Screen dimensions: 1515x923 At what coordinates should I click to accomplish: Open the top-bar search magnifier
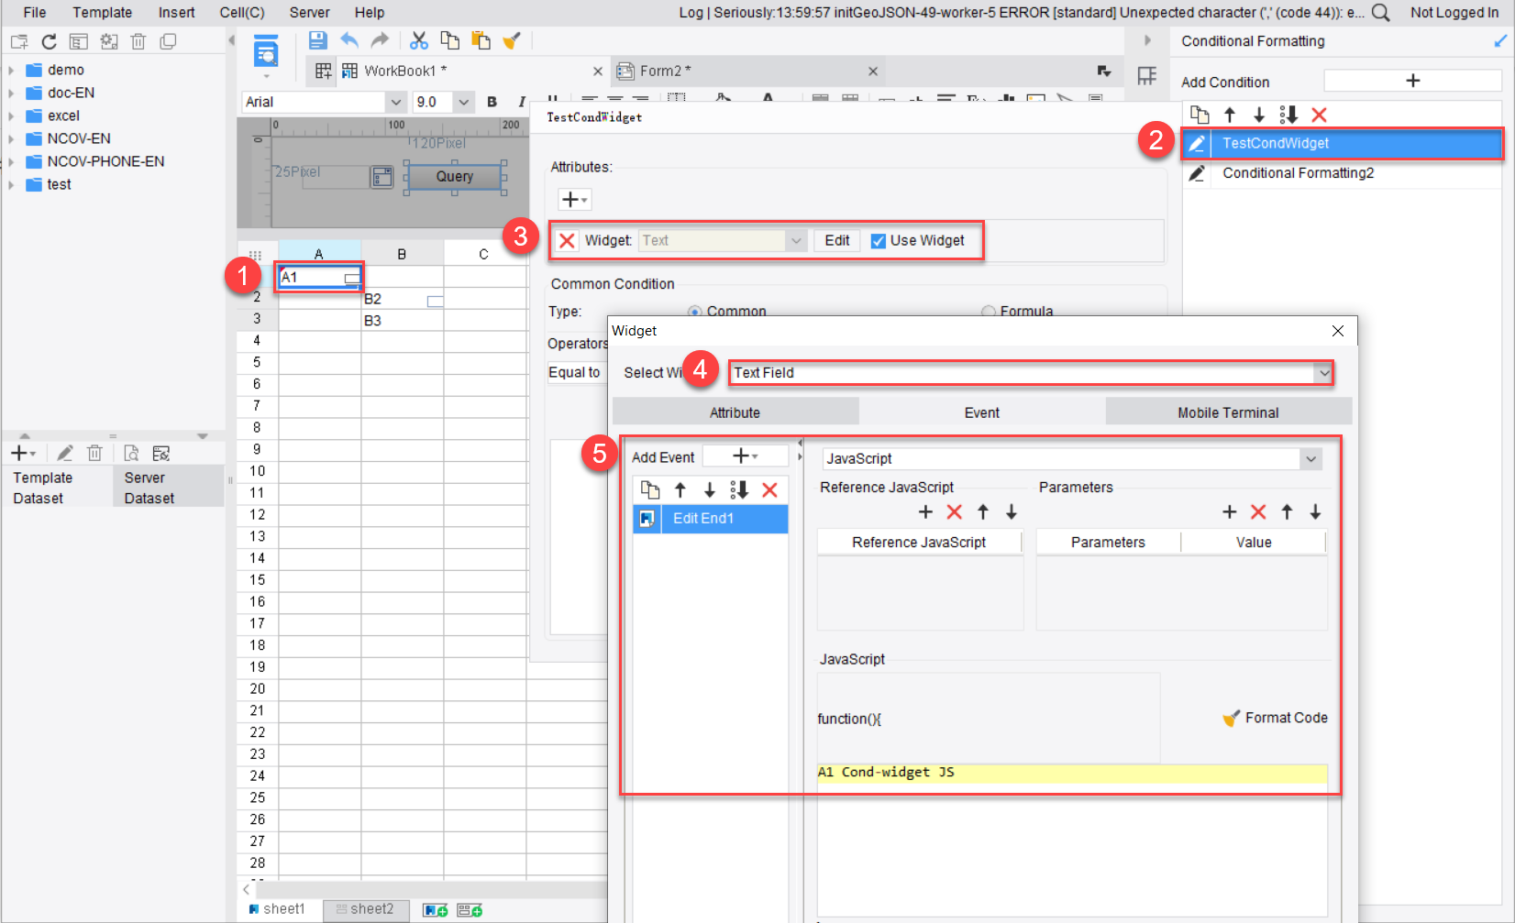coord(1381,13)
